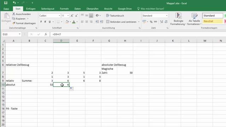Increase the cell indent
Viewport: 226px width, 127px height.
[102, 22]
